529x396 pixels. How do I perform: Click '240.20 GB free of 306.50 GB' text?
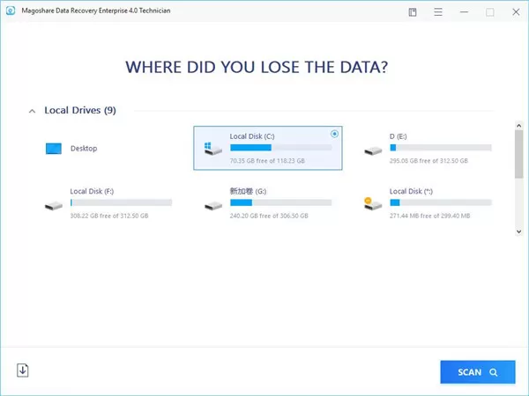[x=269, y=216]
